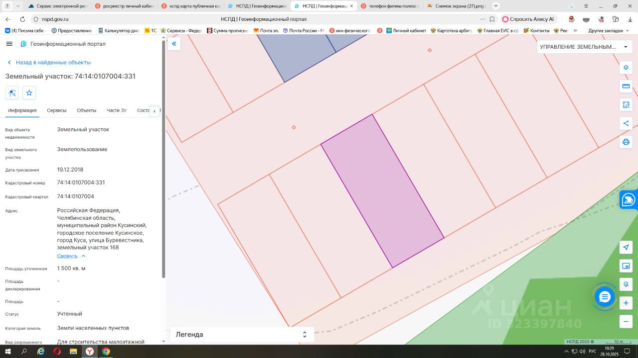Click the Землепользование value
This screenshot has height=358, width=638.
(82, 149)
